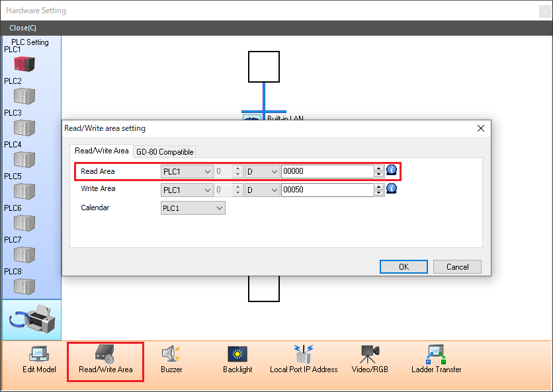
Task: Open the Edit Model tool
Action: (39, 360)
